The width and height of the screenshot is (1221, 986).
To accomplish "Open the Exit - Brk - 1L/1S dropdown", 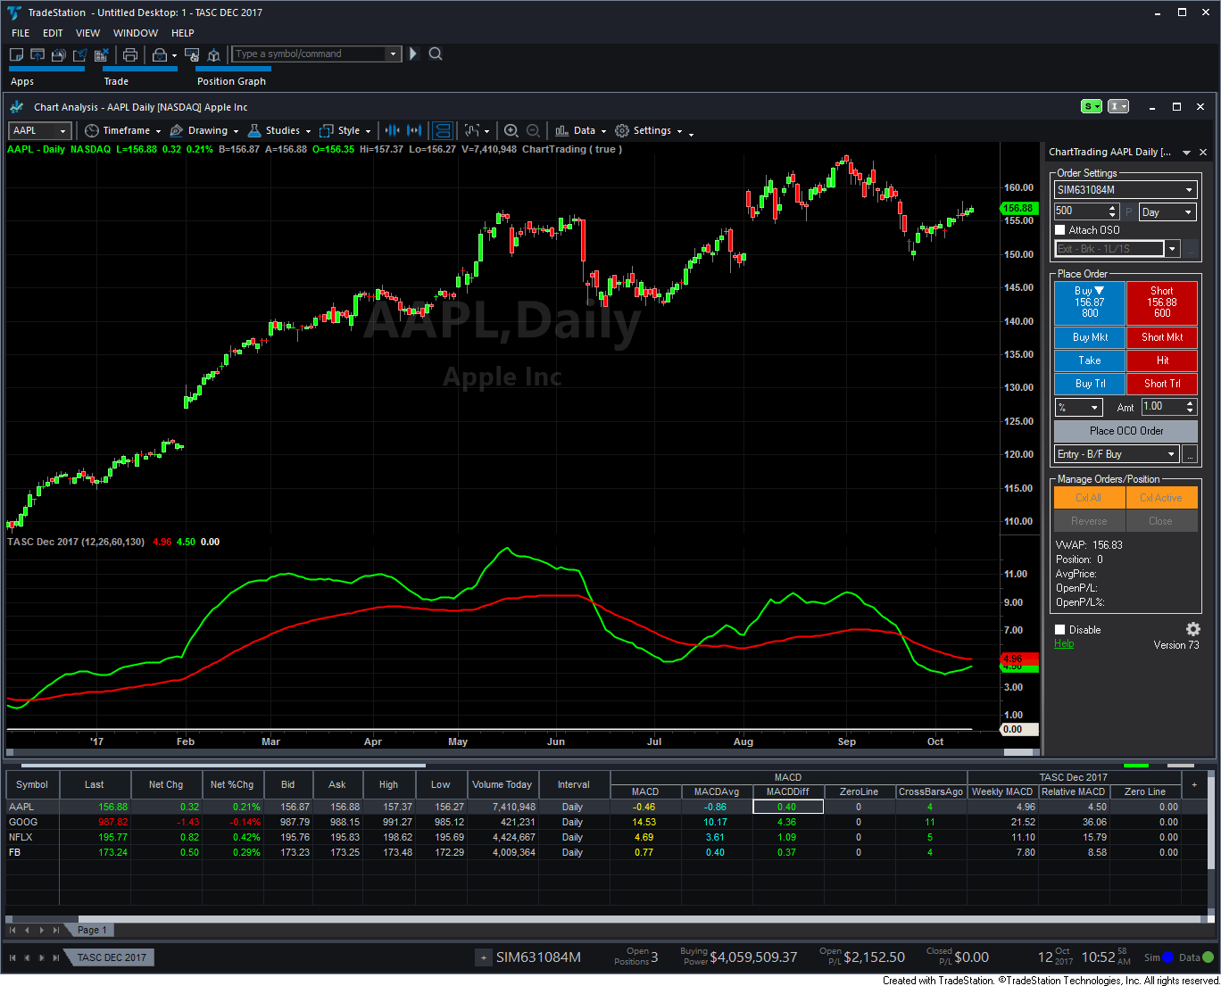I will pos(1173,249).
